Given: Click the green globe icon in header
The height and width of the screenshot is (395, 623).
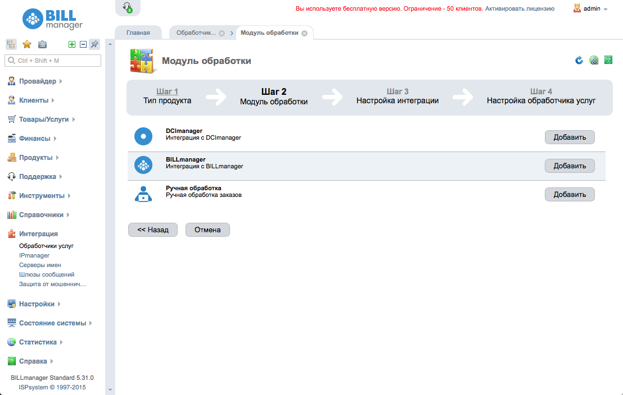Looking at the screenshot, I should (x=594, y=60).
